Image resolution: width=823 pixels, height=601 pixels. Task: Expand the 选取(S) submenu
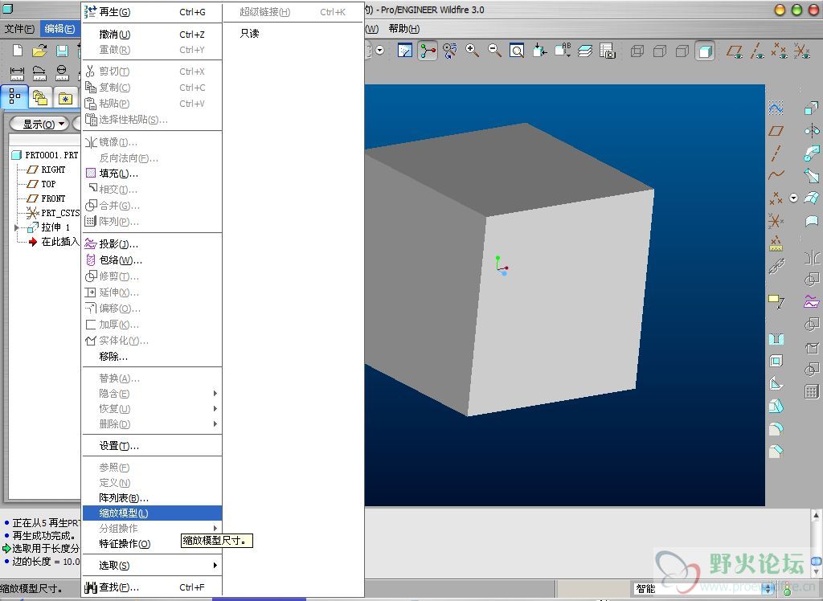click(x=152, y=566)
